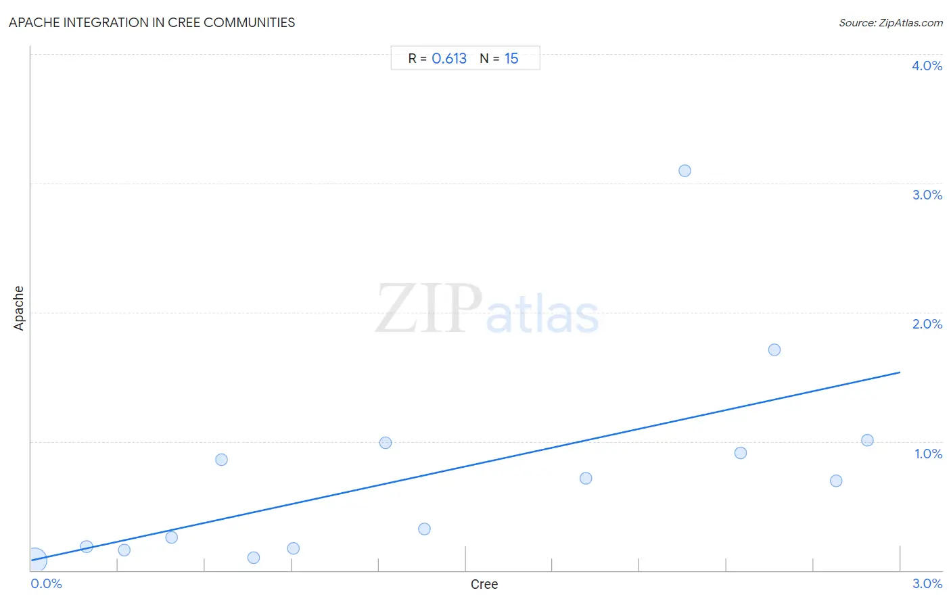Click the Apache y-axis label

[19, 308]
